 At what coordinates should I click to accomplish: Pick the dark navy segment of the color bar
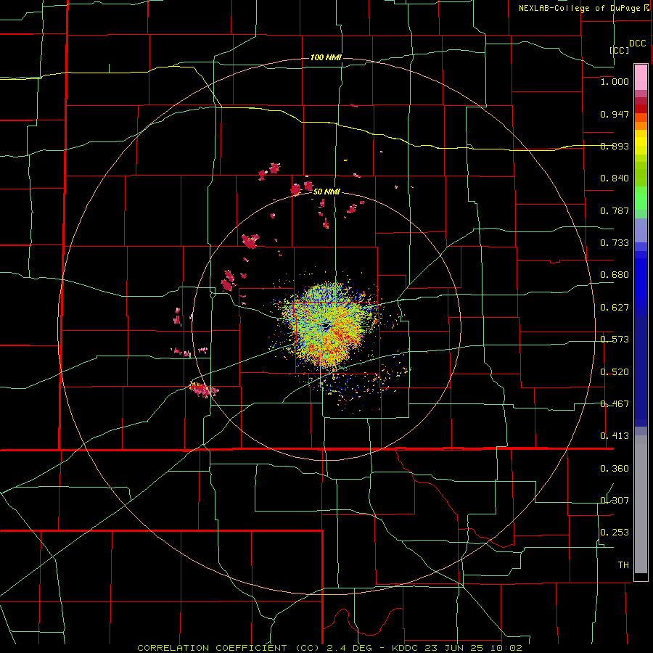641,366
